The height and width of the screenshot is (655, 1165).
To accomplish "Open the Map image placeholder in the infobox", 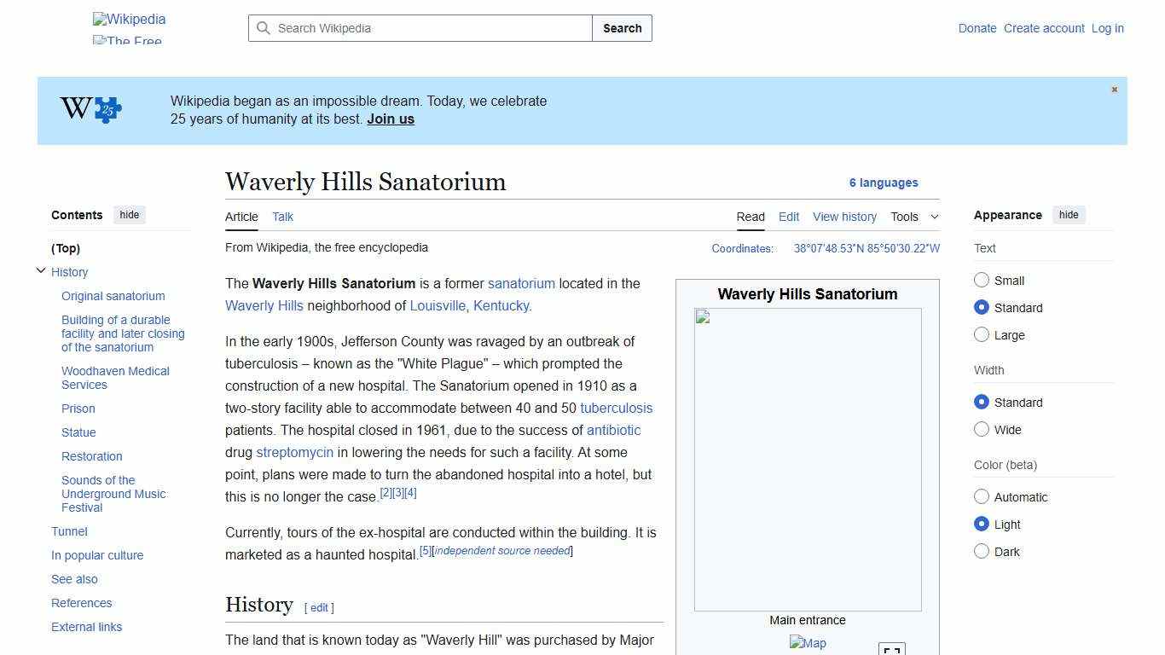I will [807, 643].
